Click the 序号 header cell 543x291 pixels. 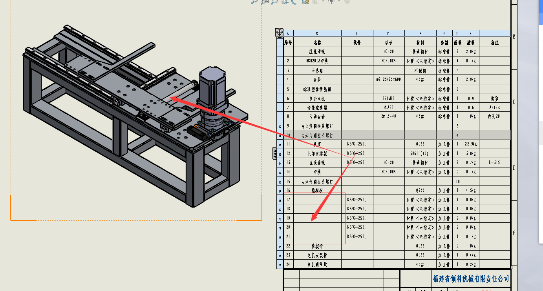point(288,42)
